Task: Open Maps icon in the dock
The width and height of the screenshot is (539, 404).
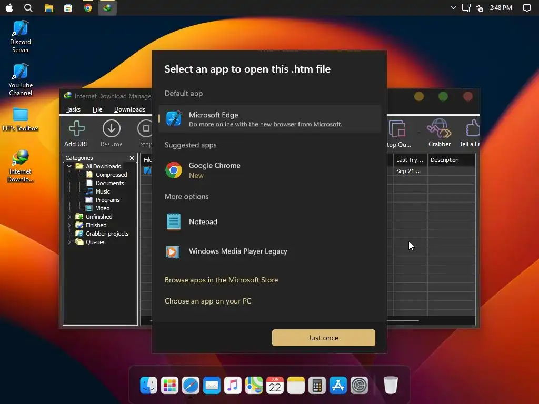Action: pos(254,385)
